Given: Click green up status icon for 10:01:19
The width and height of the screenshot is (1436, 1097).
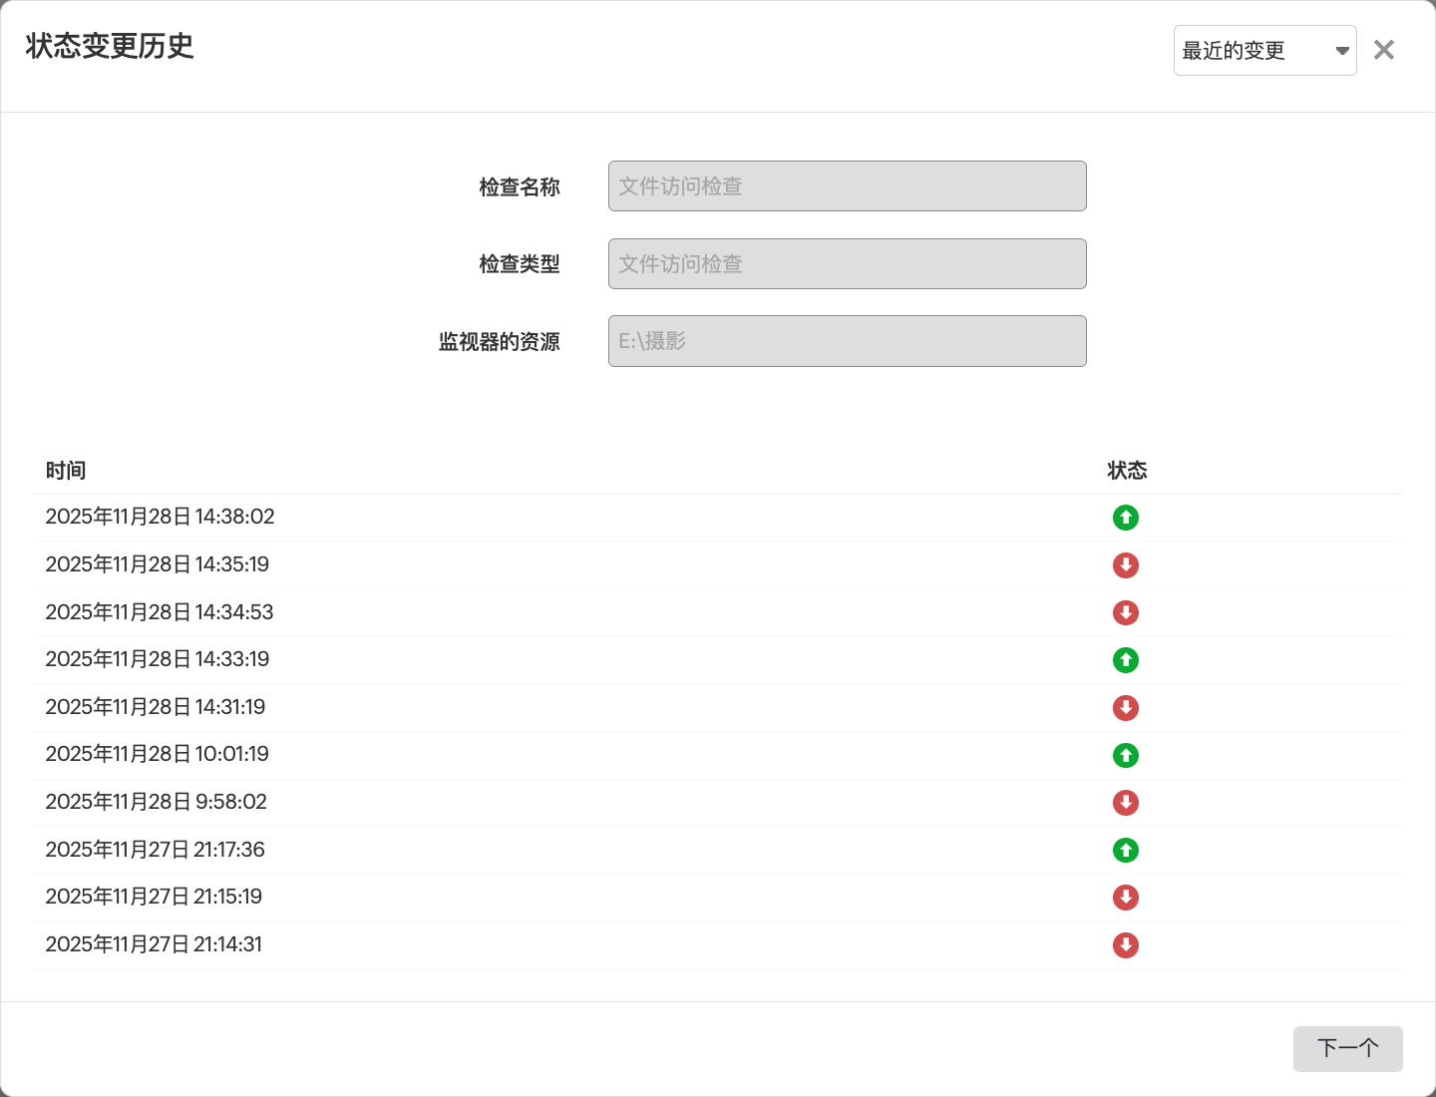Looking at the screenshot, I should point(1126,755).
